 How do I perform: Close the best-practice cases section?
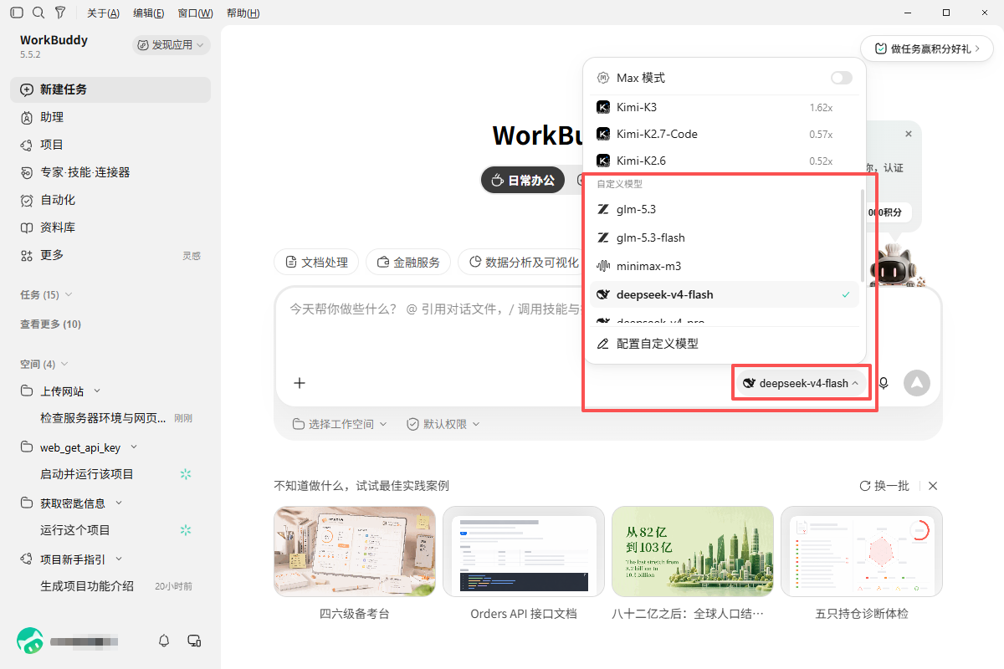pyautogui.click(x=933, y=486)
